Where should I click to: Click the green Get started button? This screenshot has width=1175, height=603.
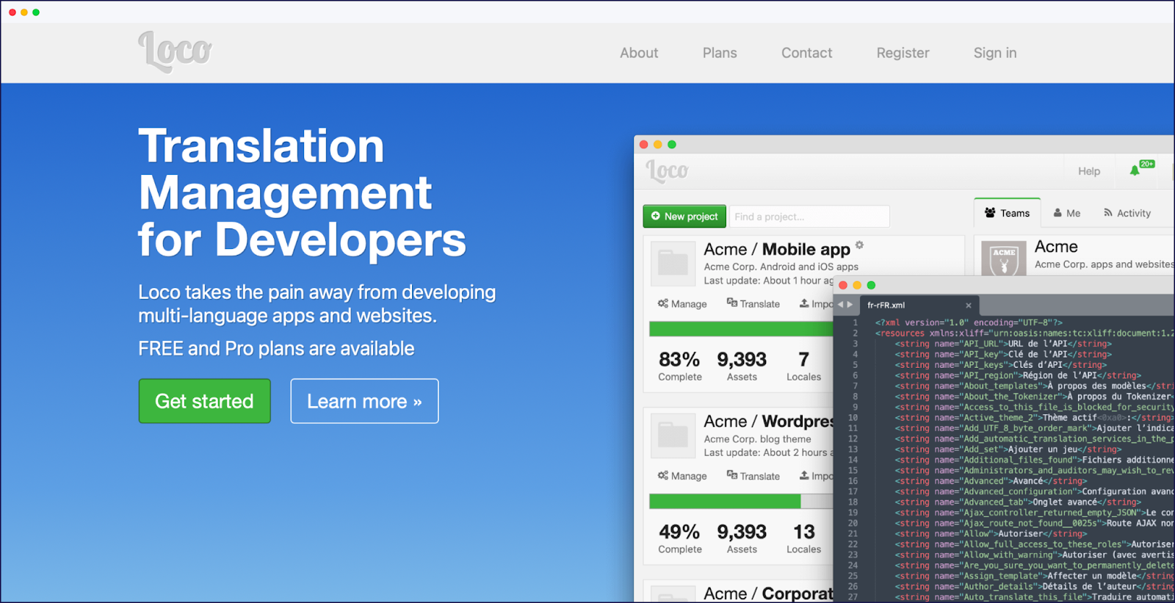click(x=204, y=401)
